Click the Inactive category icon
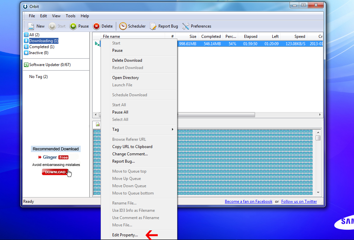354x240 pixels. (x=26, y=53)
